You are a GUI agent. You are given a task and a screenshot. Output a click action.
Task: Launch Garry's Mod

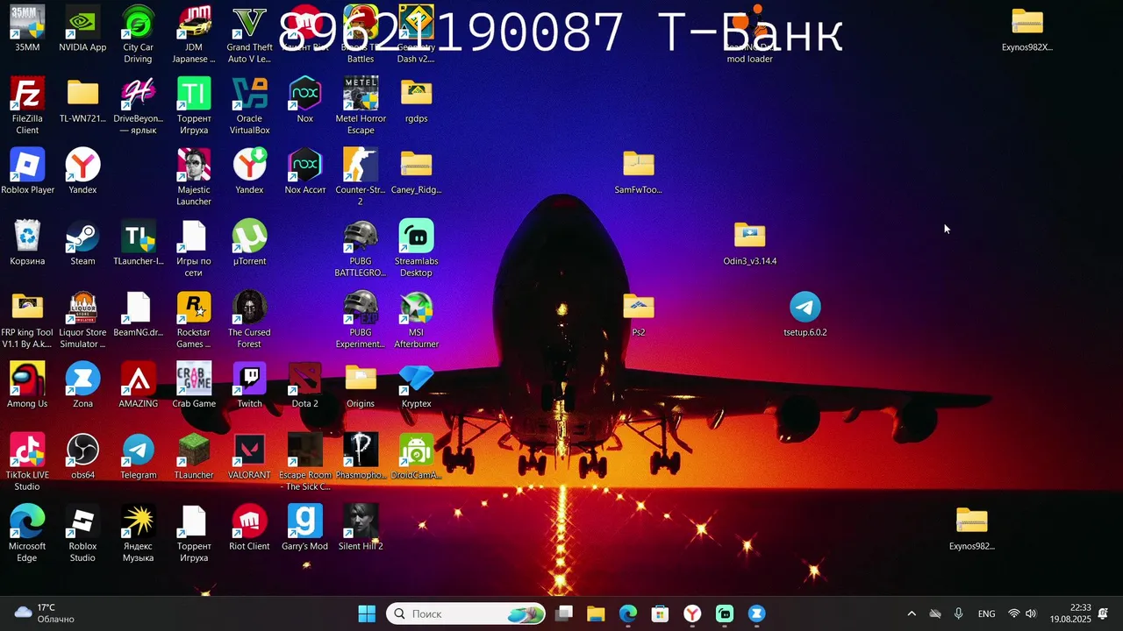click(x=304, y=528)
